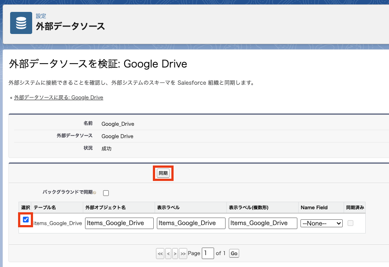Uncheck the 選択 checkbox for items_Google_Drive
The height and width of the screenshot is (267, 389).
(26, 219)
